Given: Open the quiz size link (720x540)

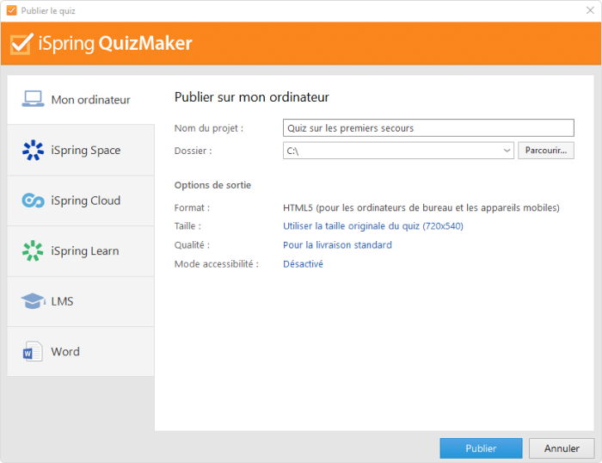Looking at the screenshot, I should [x=372, y=226].
